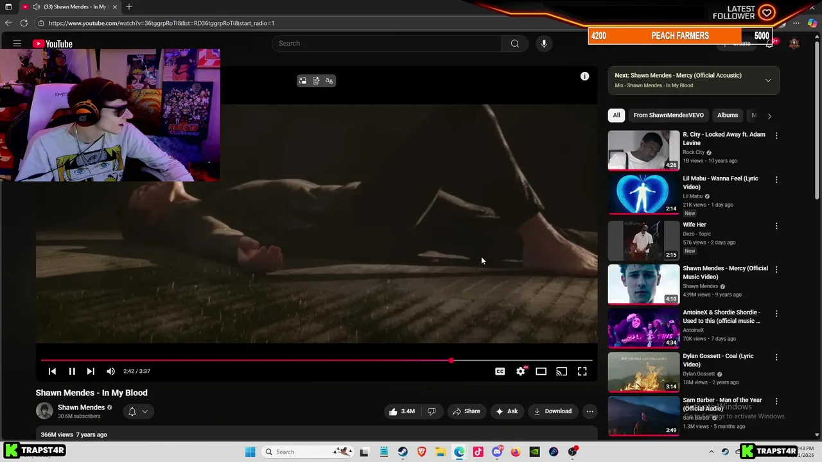Viewport: 822px width, 462px height.
Task: Open File Explorer from the taskbar
Action: tap(441, 452)
